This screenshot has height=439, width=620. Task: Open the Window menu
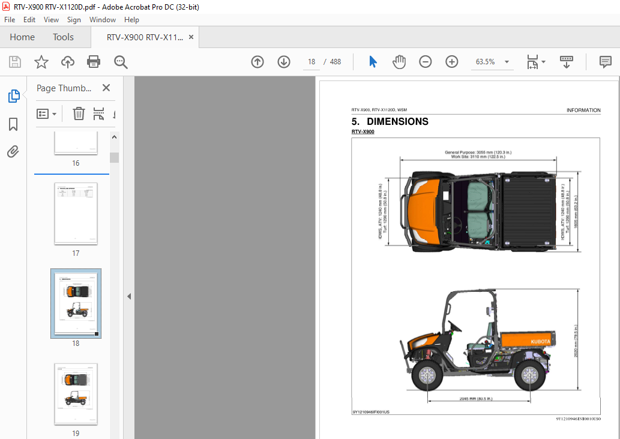(x=103, y=20)
